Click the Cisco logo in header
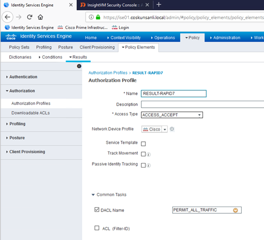This screenshot has width=264, height=240. 11,36
